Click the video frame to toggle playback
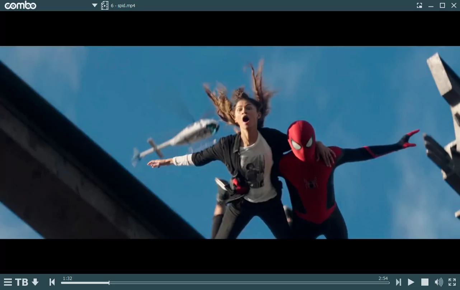Image resolution: width=460 pixels, height=290 pixels. tap(230, 142)
